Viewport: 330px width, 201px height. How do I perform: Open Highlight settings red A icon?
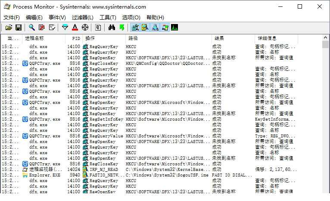point(75,27)
